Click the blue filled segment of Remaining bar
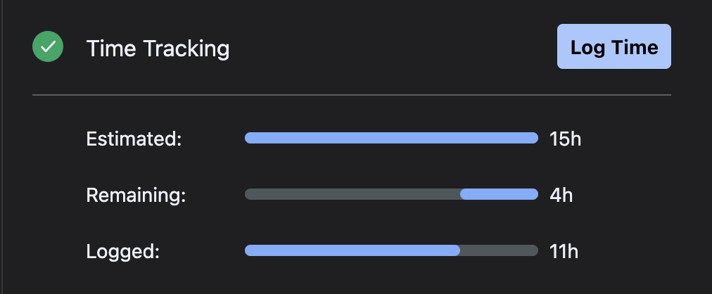 (500, 194)
